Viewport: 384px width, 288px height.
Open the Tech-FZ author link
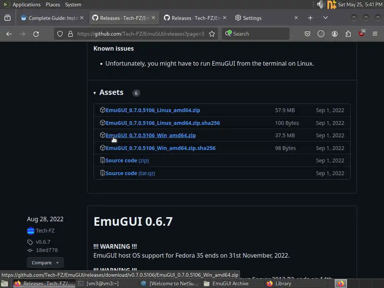(x=45, y=231)
